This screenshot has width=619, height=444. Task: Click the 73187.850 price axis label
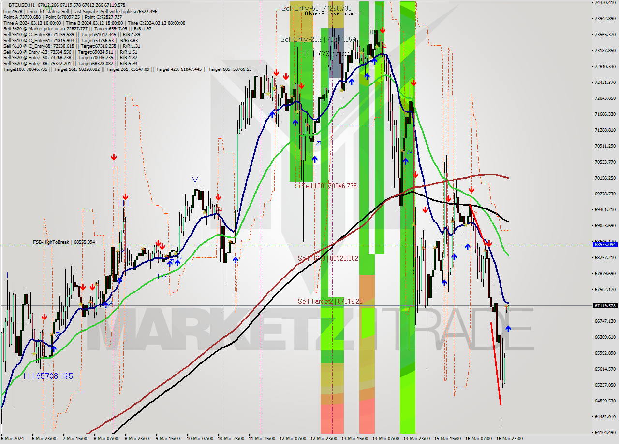(604, 50)
